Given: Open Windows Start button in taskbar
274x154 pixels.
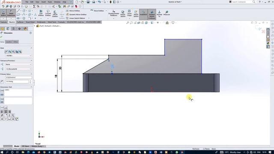Looking at the screenshot, I should pos(2,152).
